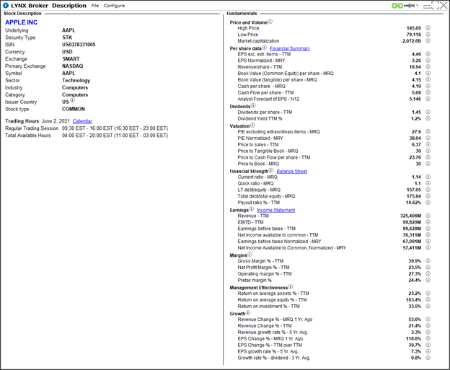Image resolution: width=450 pixels, height=370 pixels.
Task: Select the ISIN value US0378331005
Action: click(79, 45)
